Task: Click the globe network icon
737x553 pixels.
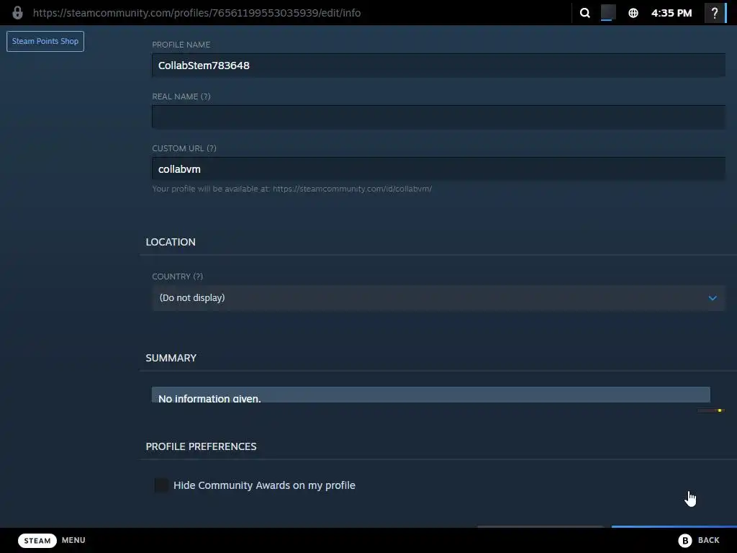Action: tap(633, 13)
